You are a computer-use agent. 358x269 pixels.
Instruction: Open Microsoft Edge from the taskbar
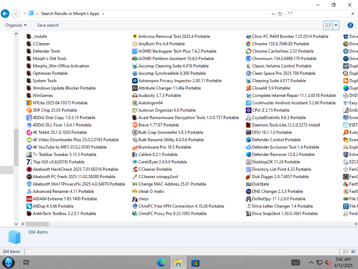pyautogui.click(x=161, y=263)
